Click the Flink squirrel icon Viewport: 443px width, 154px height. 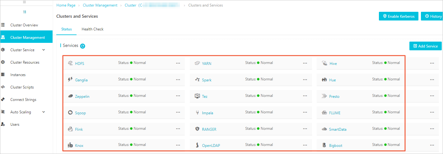point(70,129)
